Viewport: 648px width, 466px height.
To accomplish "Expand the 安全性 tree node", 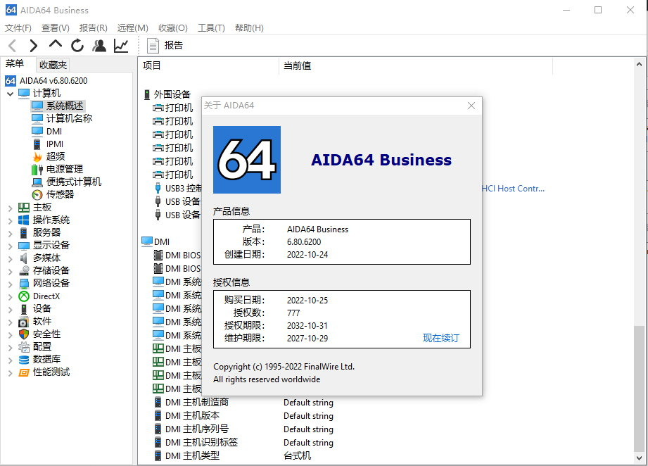I will click(x=11, y=335).
